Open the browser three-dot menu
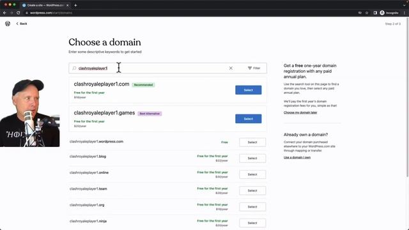 point(405,13)
